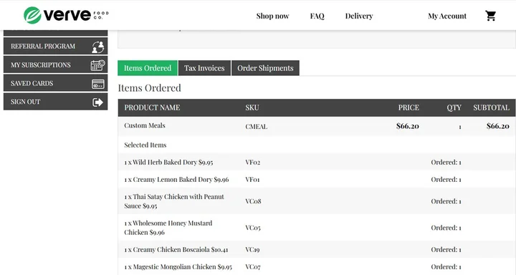
Task: Go to Shop now page
Action: [x=272, y=16]
